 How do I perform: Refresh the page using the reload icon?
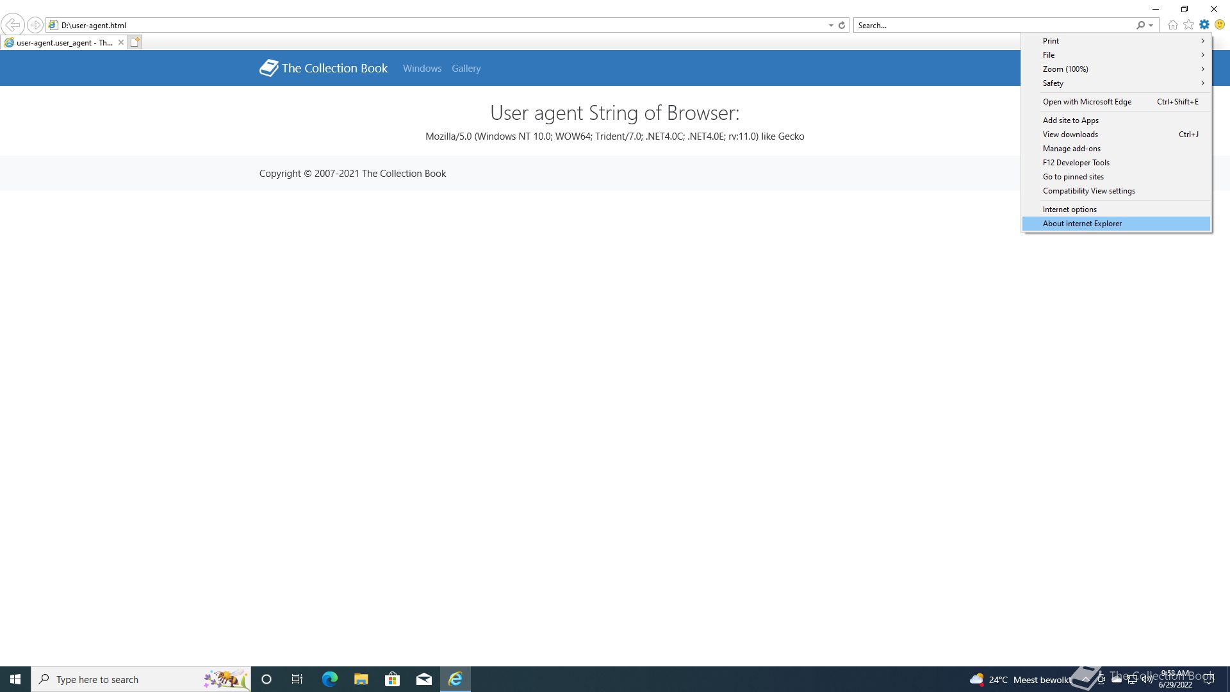click(x=842, y=26)
